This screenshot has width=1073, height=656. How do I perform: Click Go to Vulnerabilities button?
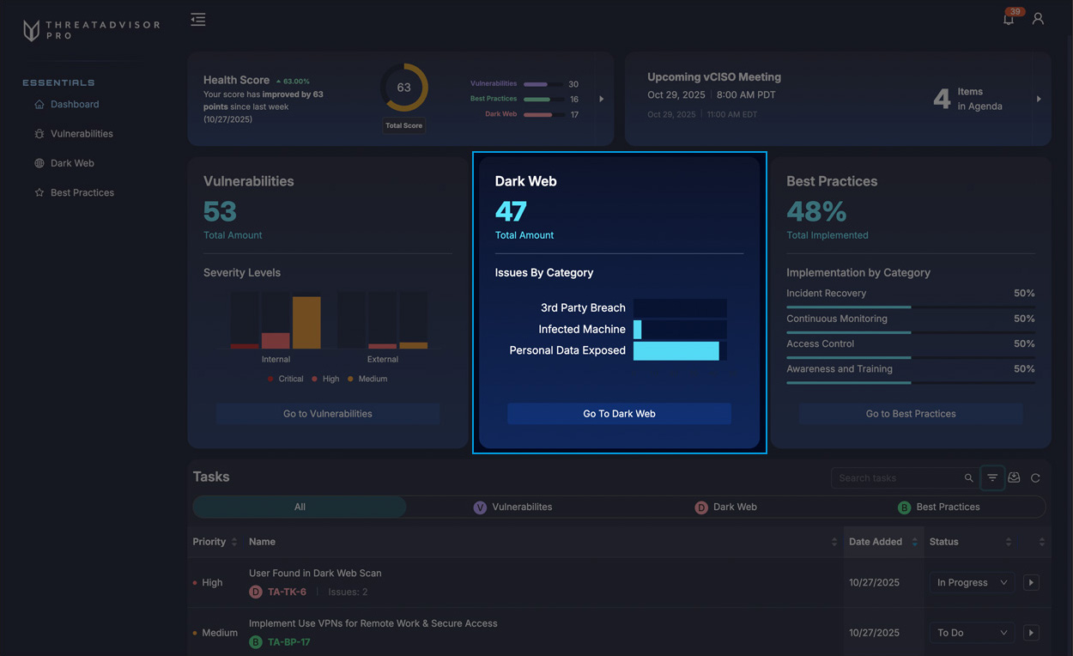tap(327, 414)
